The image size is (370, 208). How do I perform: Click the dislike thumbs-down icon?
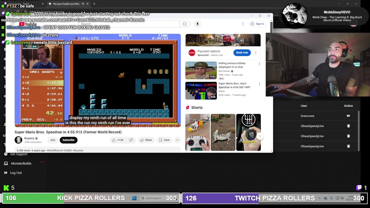point(131,140)
